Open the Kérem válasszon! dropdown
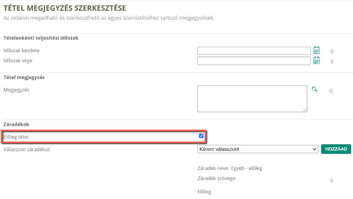 coord(258,149)
